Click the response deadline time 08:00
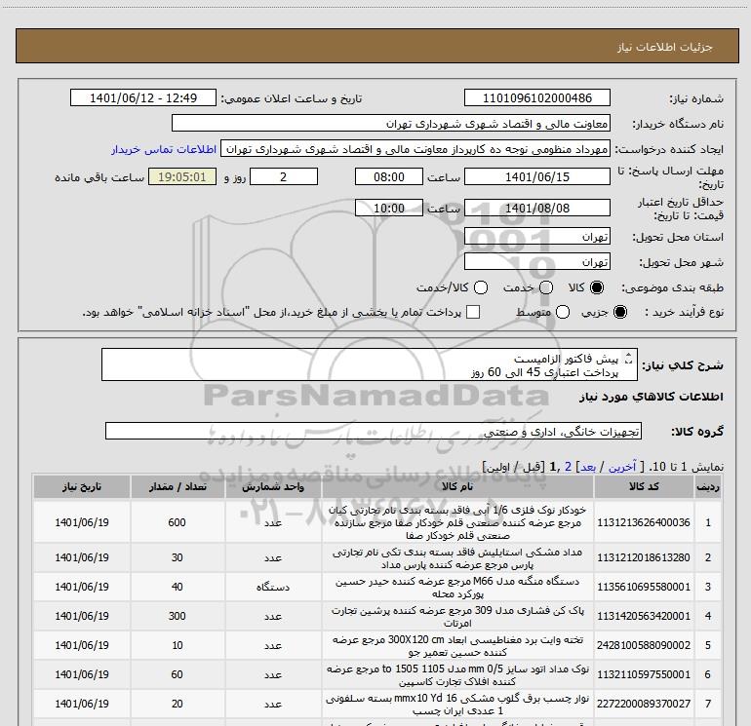Screen dimensions: 751x726 click(x=389, y=176)
